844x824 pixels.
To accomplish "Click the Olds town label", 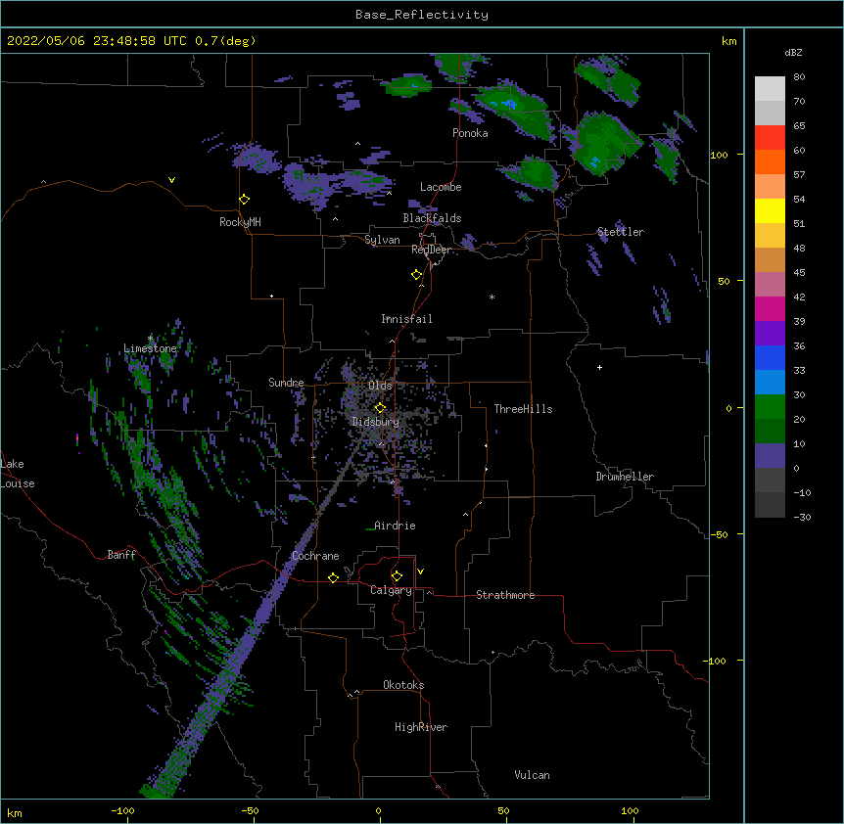I will [x=380, y=386].
